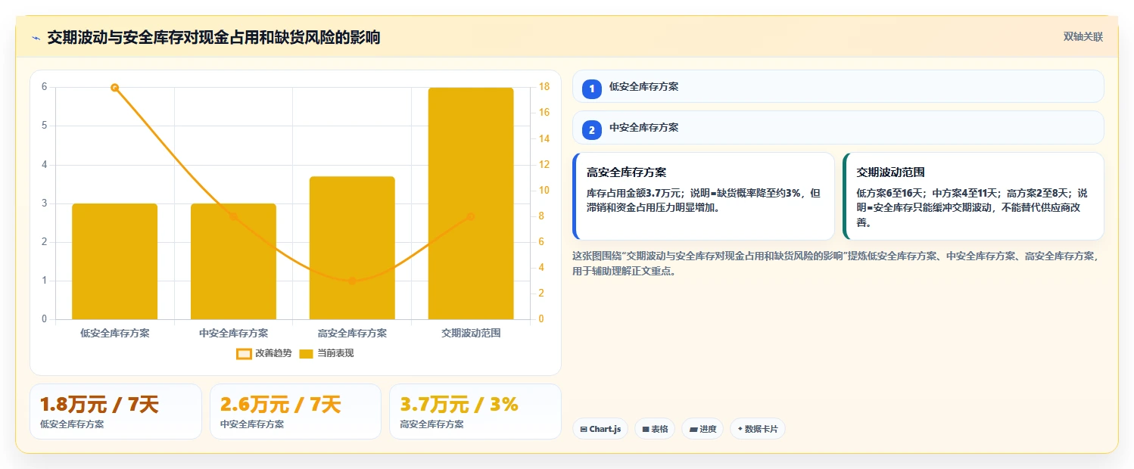Click the 高安全库存方案 bar in chart
This screenshot has width=1134, height=469.
coord(352,248)
